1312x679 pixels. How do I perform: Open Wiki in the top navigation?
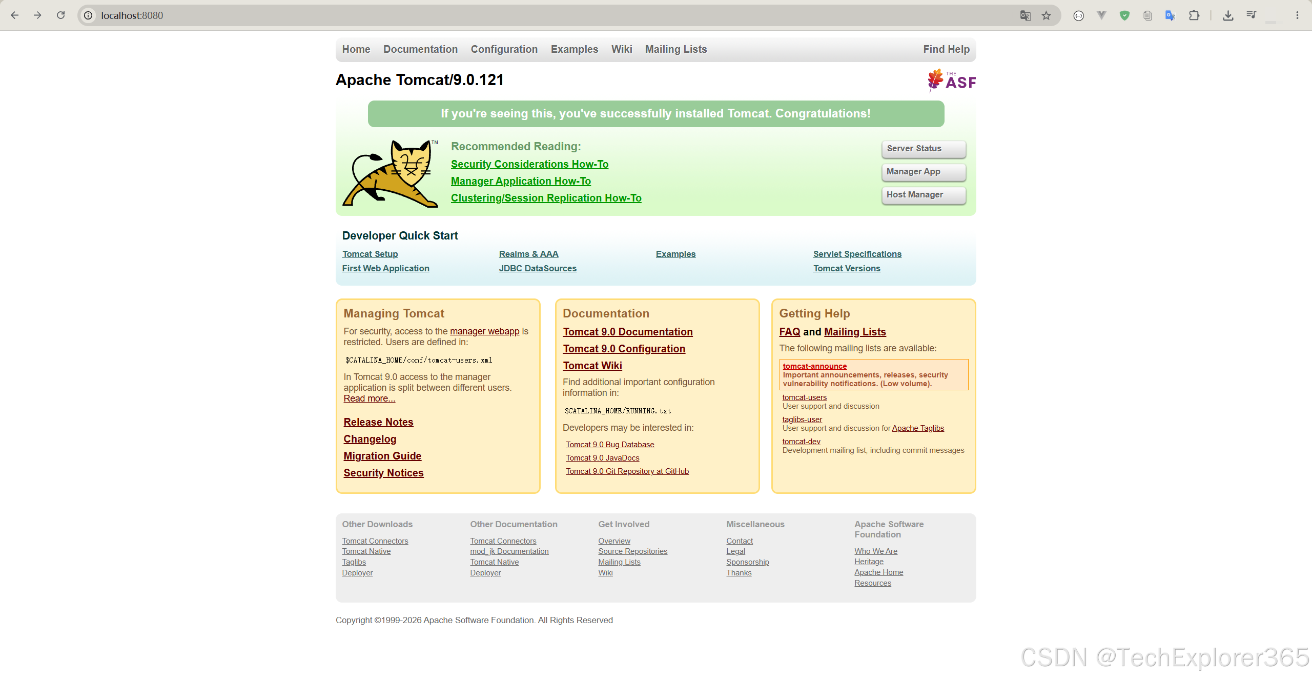(x=622, y=49)
